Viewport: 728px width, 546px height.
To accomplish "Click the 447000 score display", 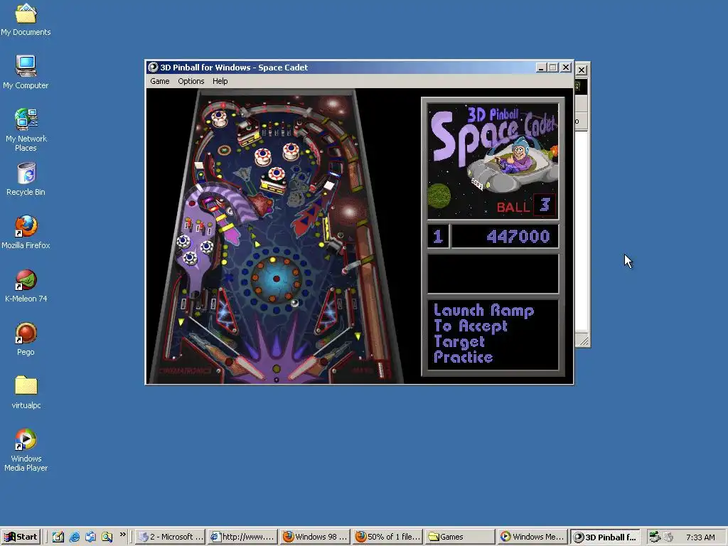I will pyautogui.click(x=505, y=236).
